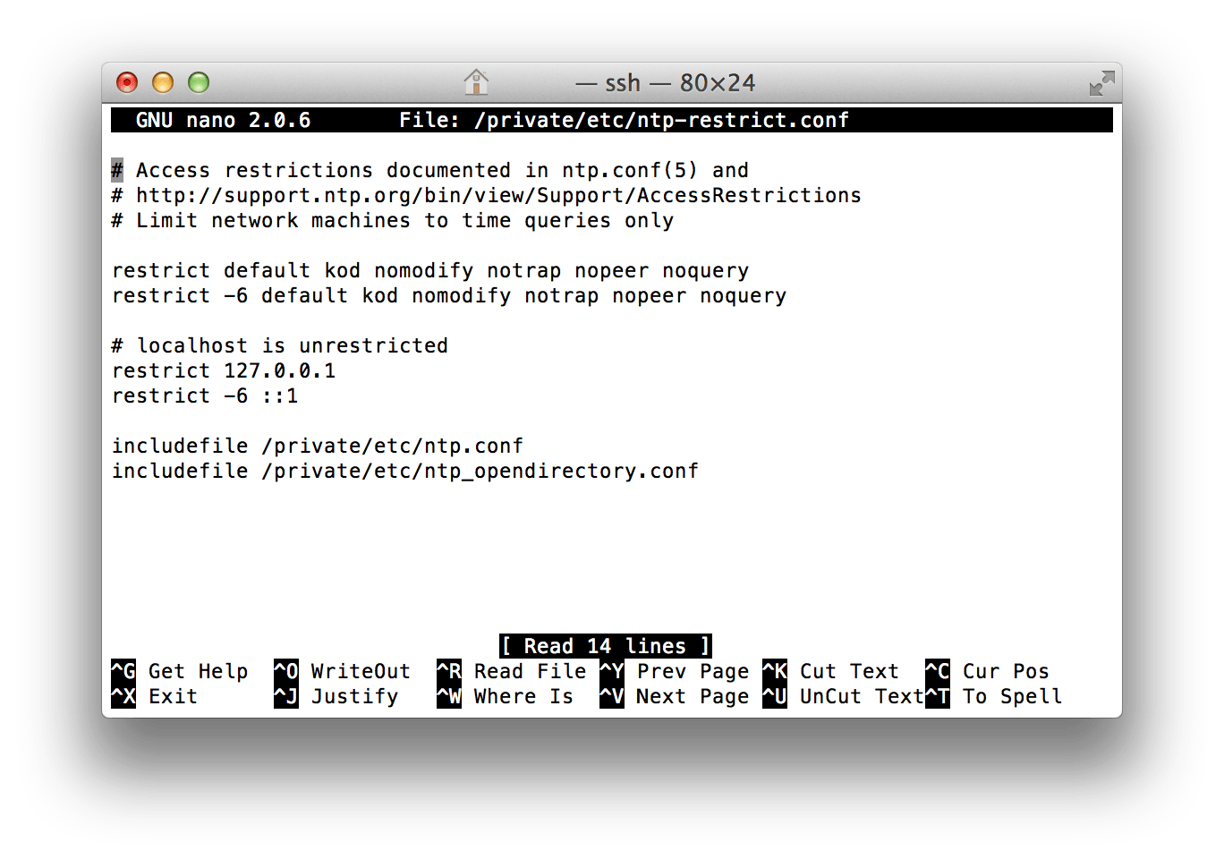Click the yellow minimize window button
Screen dimensions: 1224x859
(163, 82)
